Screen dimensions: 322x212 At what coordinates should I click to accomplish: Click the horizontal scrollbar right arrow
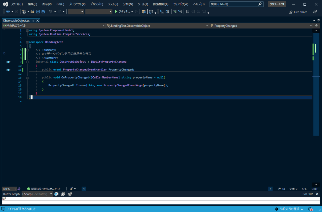tap(270, 189)
